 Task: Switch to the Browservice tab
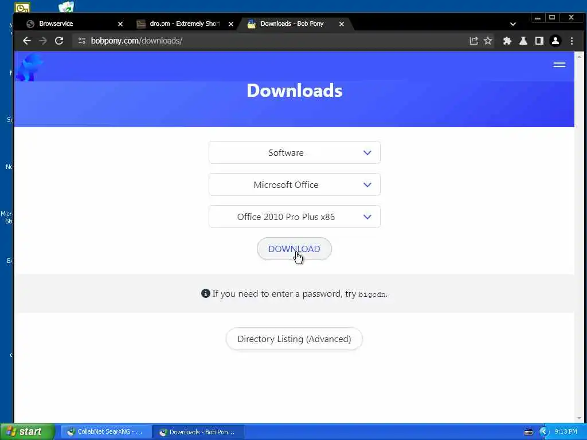[x=71, y=23]
